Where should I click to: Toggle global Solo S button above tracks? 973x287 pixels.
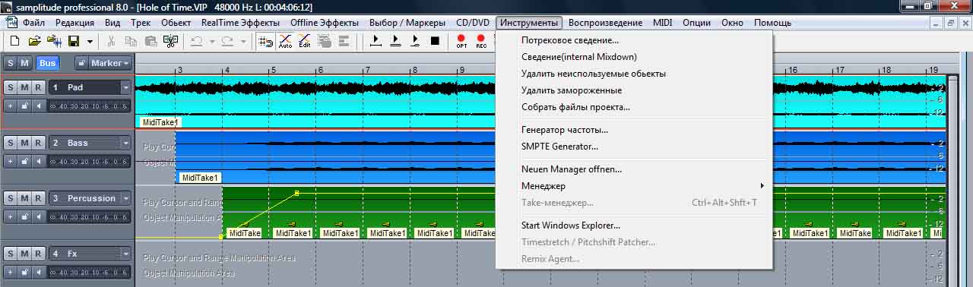coord(11,63)
